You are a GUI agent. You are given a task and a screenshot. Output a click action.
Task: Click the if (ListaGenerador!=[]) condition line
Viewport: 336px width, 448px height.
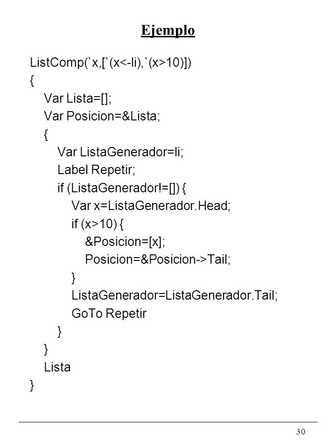pyautogui.click(x=122, y=188)
